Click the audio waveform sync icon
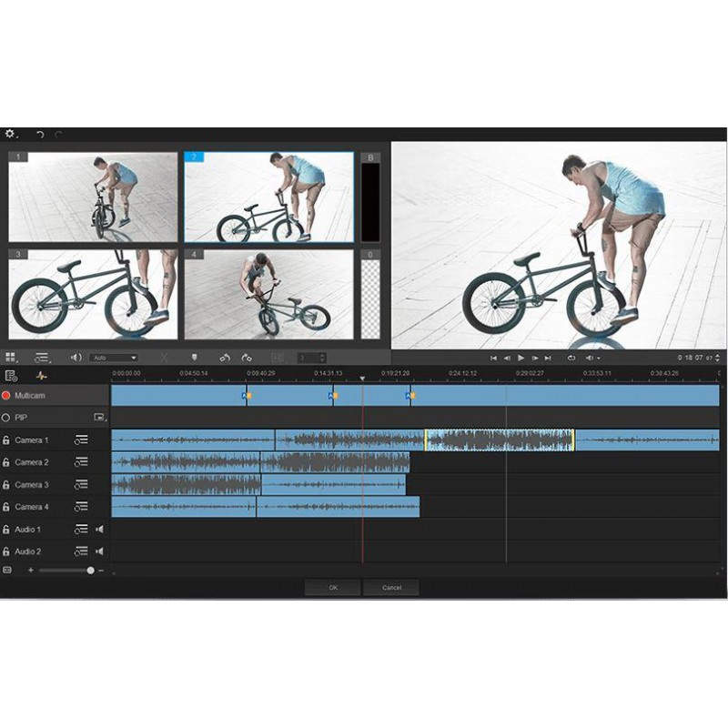 click(x=41, y=375)
